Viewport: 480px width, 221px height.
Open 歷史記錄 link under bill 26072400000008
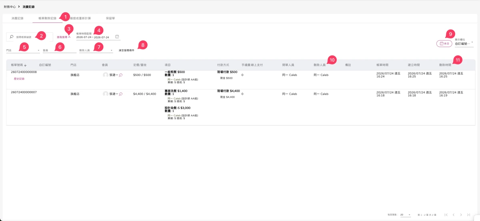(x=19, y=79)
